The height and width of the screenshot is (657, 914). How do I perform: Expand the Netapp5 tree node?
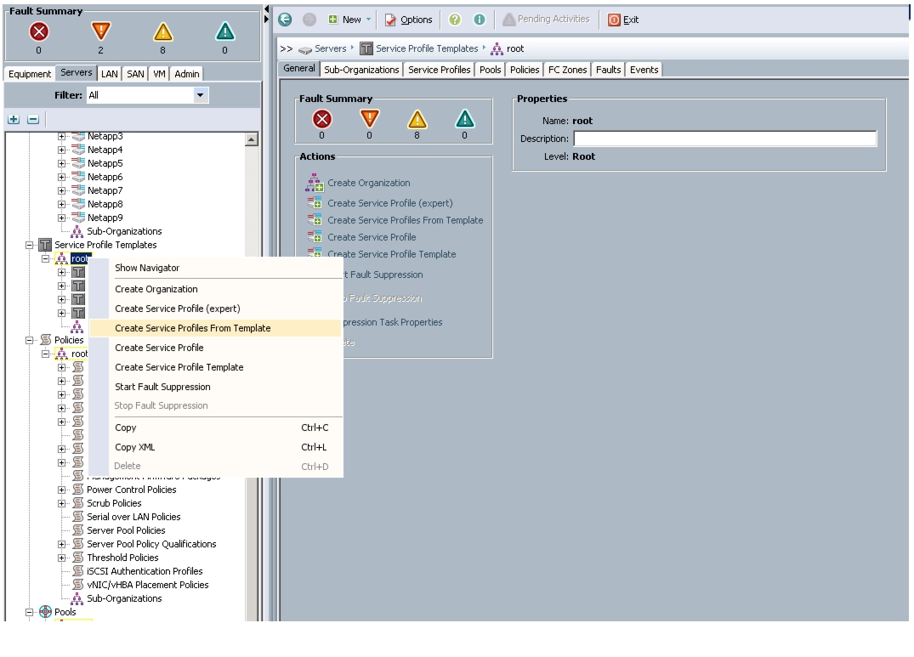click(x=62, y=164)
